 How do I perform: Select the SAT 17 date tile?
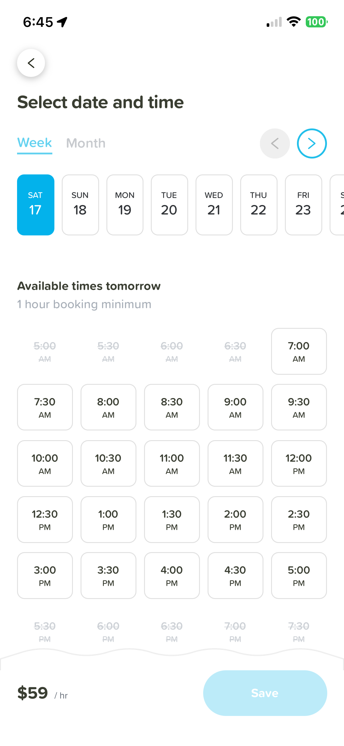click(36, 205)
